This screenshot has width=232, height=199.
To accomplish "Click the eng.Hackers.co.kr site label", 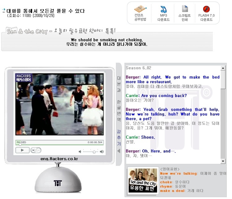I will pyautogui.click(x=59, y=159).
